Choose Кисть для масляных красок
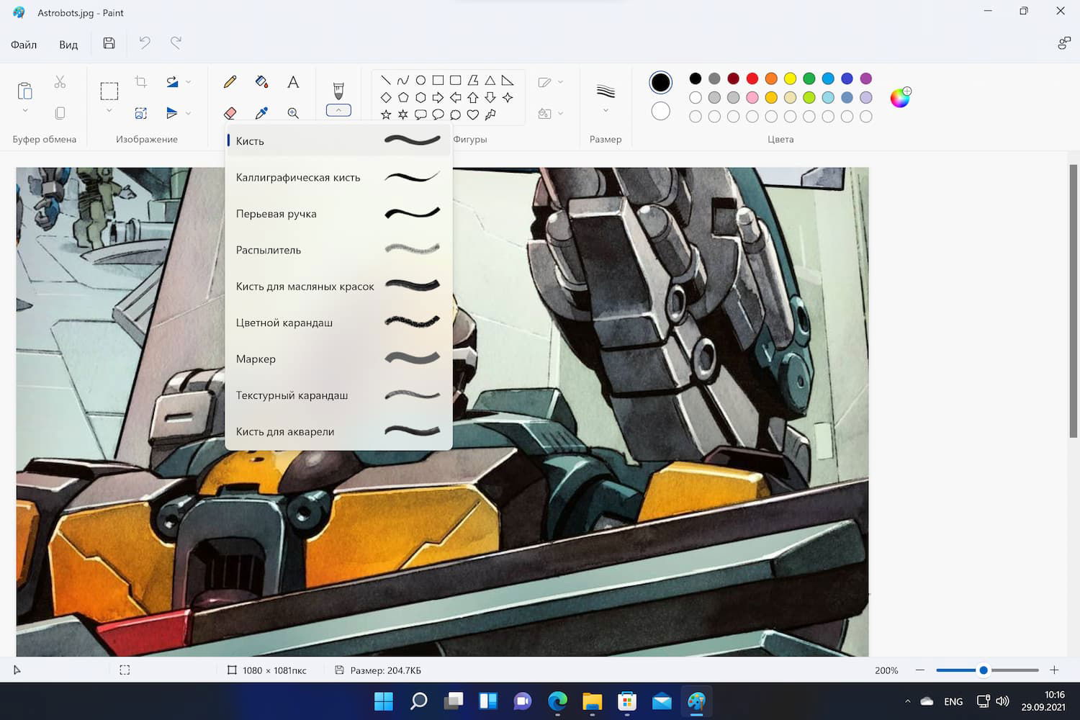Screen dimensions: 1080x720 tap(338, 287)
